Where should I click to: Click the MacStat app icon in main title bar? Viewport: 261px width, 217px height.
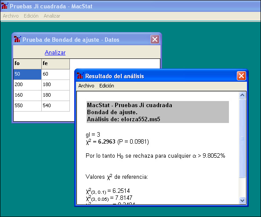pyautogui.click(x=4, y=6)
